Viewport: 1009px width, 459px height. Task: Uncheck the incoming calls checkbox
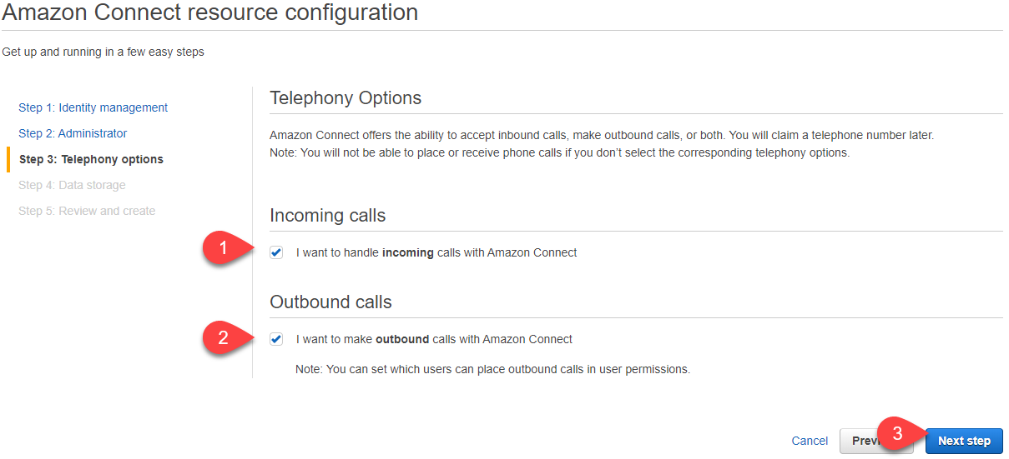[276, 252]
